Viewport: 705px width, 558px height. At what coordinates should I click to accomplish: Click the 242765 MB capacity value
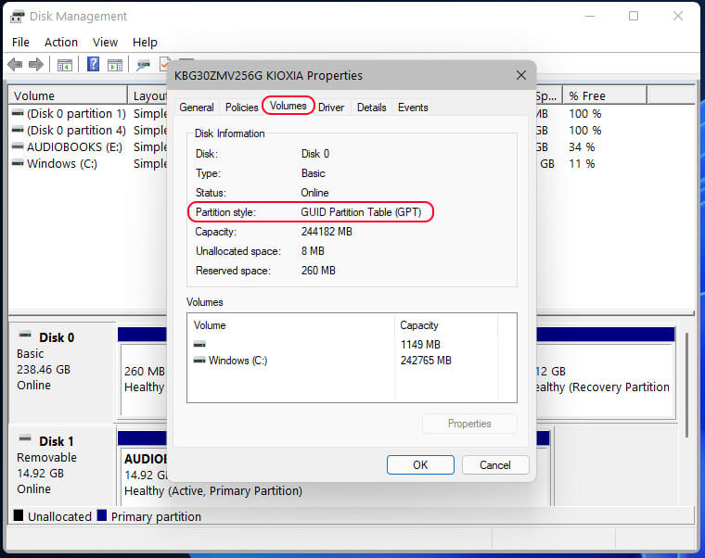pyautogui.click(x=426, y=361)
